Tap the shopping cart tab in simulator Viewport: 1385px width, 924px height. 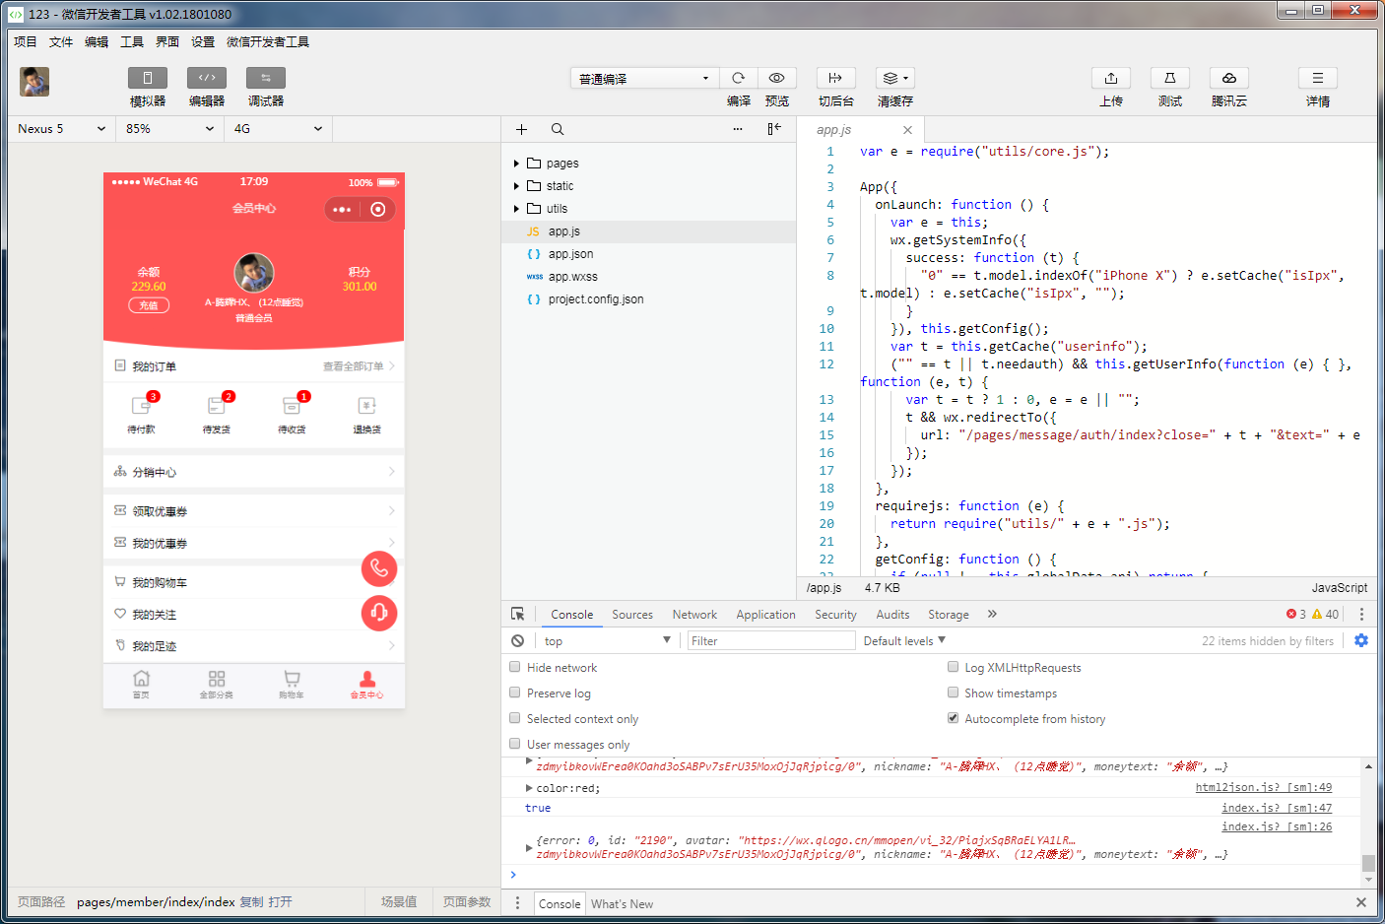tap(292, 684)
